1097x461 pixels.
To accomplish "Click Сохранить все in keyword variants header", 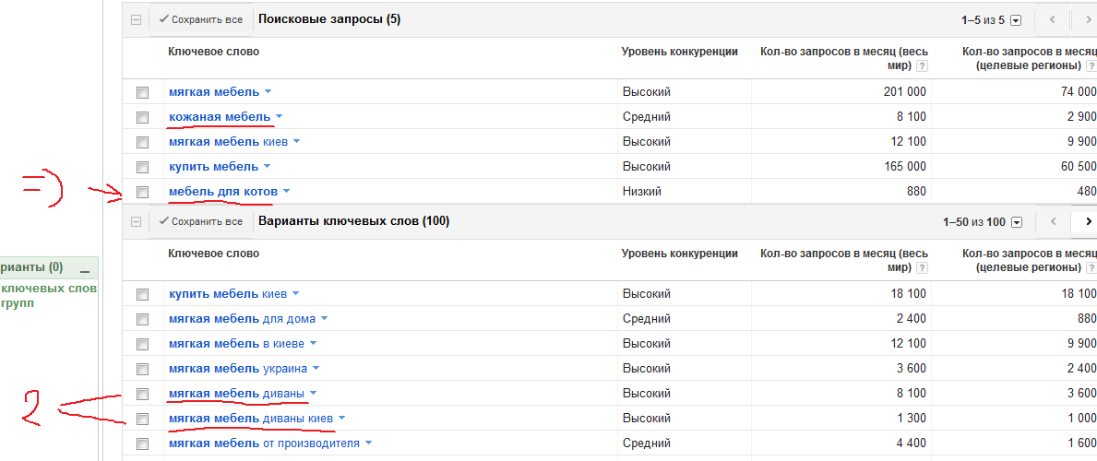I will click(x=200, y=221).
